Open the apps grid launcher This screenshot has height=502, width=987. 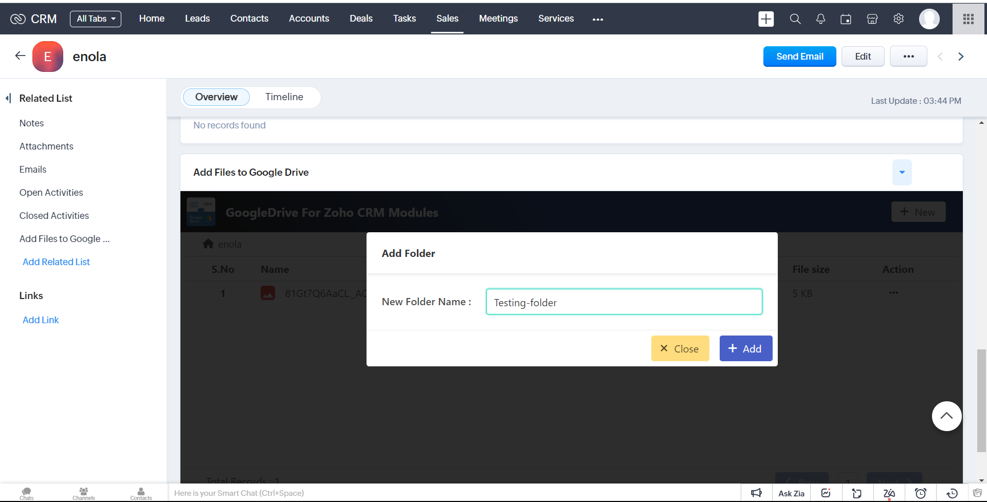pyautogui.click(x=968, y=19)
